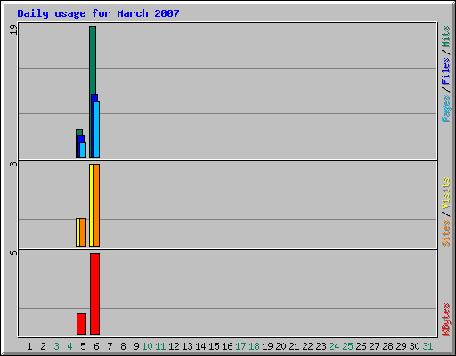Click the red KBytes bar for day 6
Screen dimensions: 456x356
pyautogui.click(x=94, y=294)
